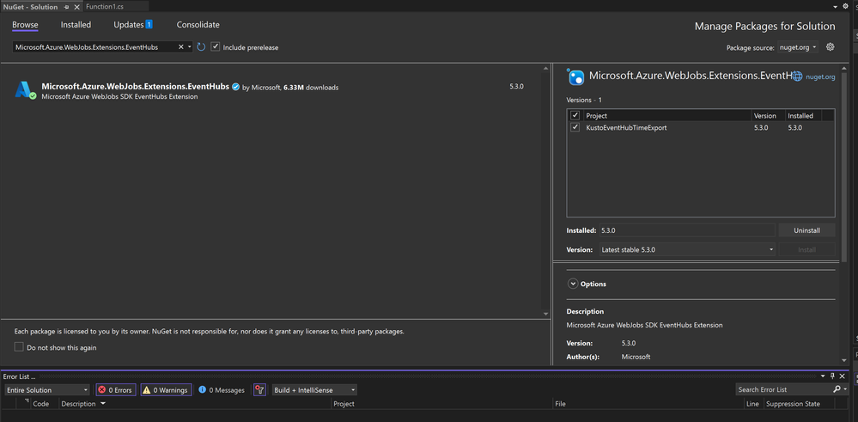Click the NuGet logo in details pane

[576, 76]
